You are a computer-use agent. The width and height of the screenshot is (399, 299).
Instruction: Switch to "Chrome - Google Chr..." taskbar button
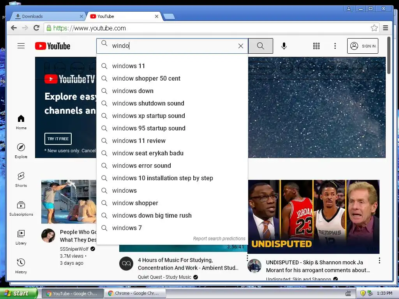click(135, 294)
